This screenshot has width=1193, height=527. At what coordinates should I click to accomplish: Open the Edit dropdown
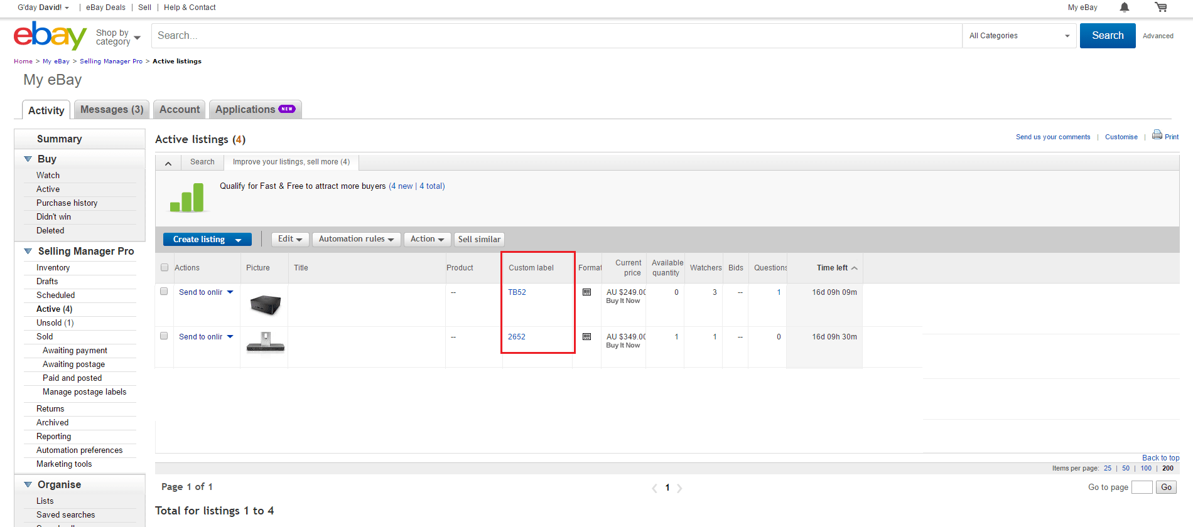[x=290, y=239]
